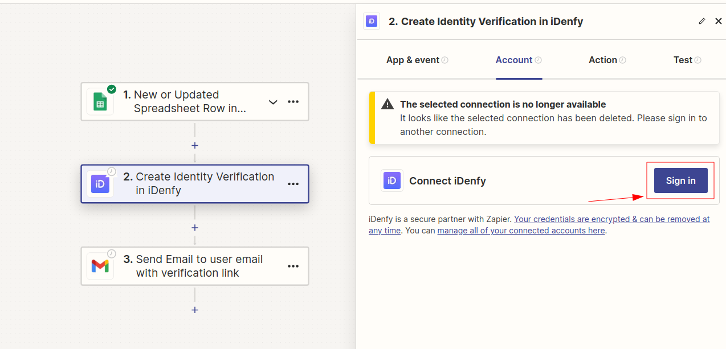The height and width of the screenshot is (349, 726).
Task: Click the iDenfy logo beside Connect iDenfy
Action: pos(391,180)
